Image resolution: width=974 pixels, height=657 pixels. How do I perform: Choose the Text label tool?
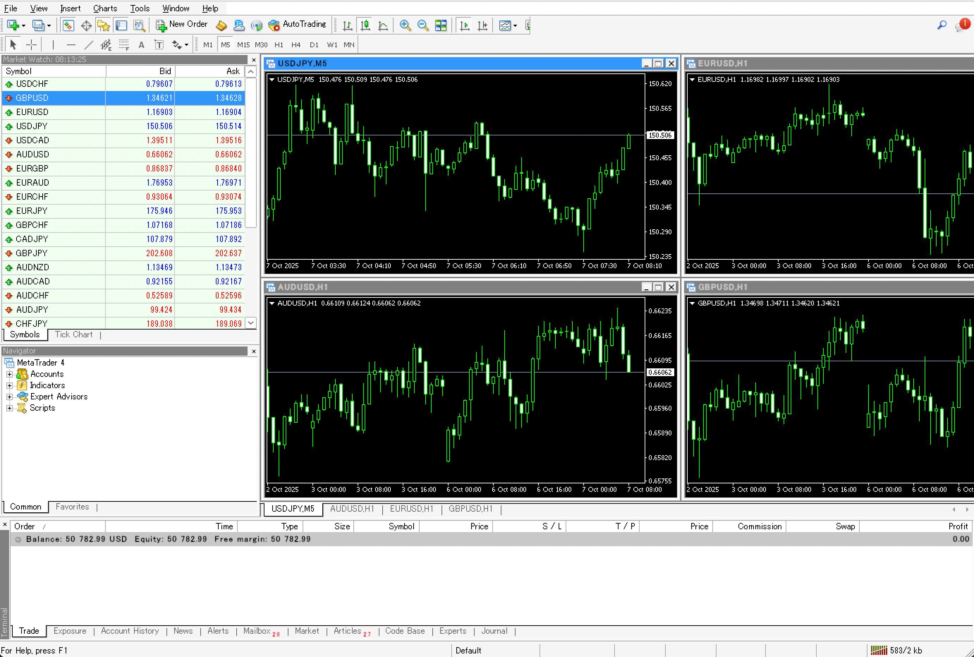tap(159, 45)
